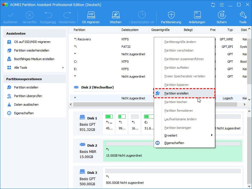This screenshot has height=189, width=252.
Task: Select the Disk 2 removable drive icon
Action: (82, 145)
